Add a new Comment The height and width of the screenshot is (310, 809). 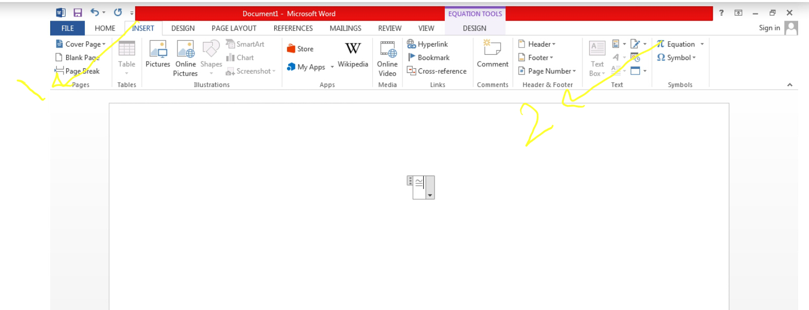[492, 54]
